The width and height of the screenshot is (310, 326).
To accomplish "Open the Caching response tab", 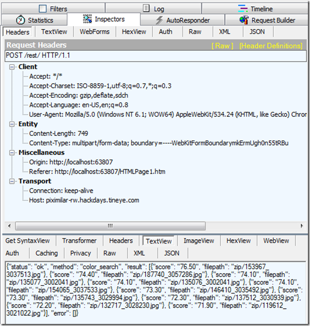I will [47, 253].
